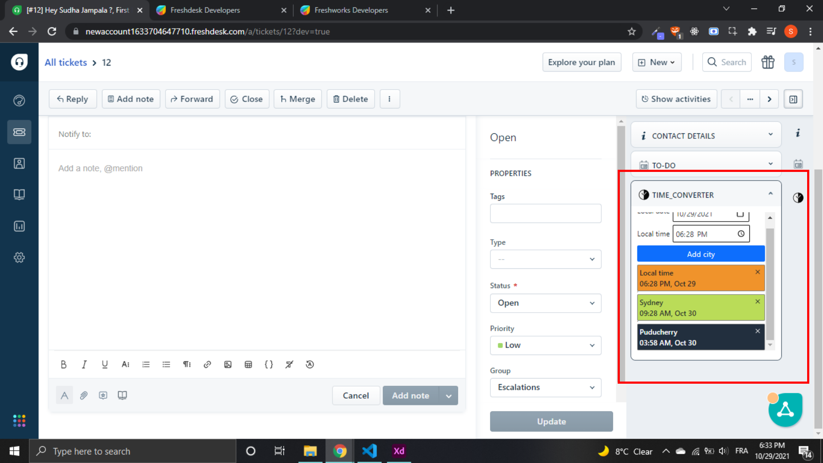Click the Time Converter widget scrollbar

click(x=770, y=283)
